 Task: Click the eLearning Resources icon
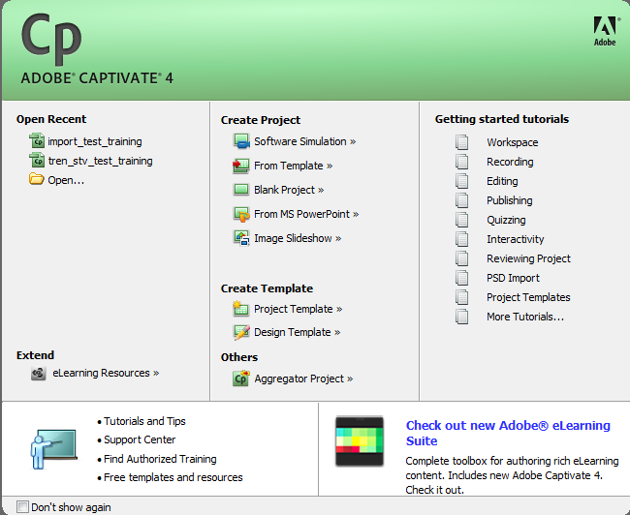tap(39, 374)
